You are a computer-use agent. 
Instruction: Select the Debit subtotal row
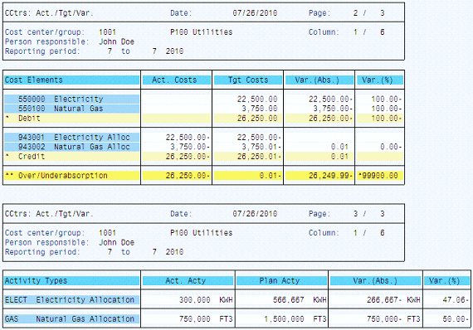(72, 118)
